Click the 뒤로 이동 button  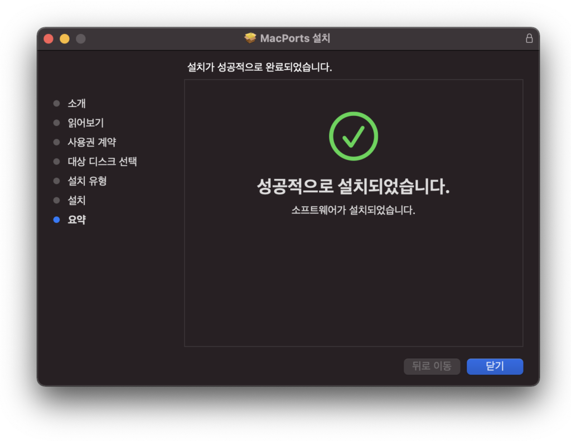(x=432, y=366)
